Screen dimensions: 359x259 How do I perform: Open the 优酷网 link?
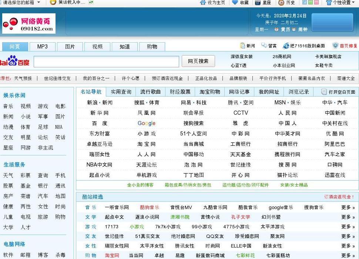click(335, 134)
